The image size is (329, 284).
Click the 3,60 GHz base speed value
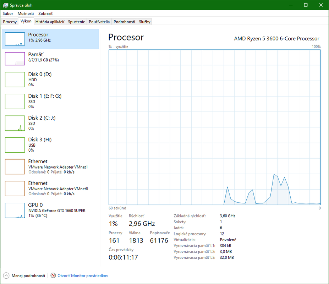227,216
